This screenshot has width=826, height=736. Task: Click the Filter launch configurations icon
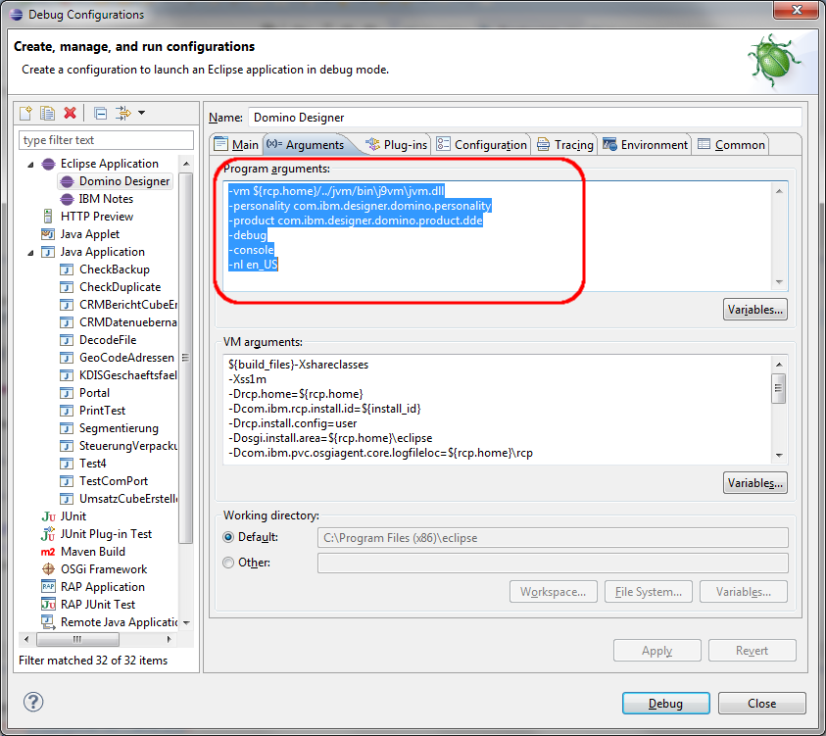pos(123,114)
